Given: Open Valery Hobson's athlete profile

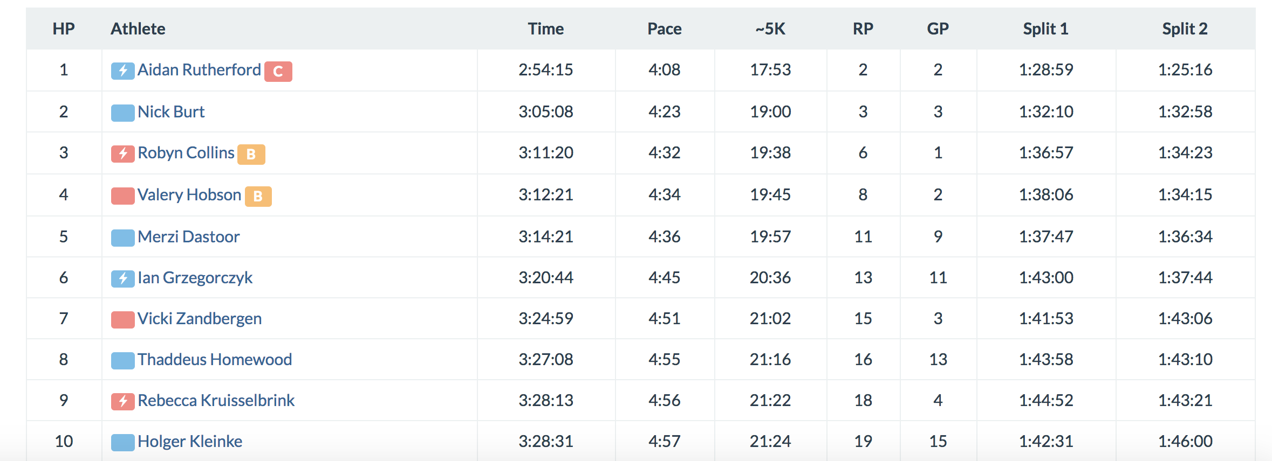Looking at the screenshot, I should [189, 194].
